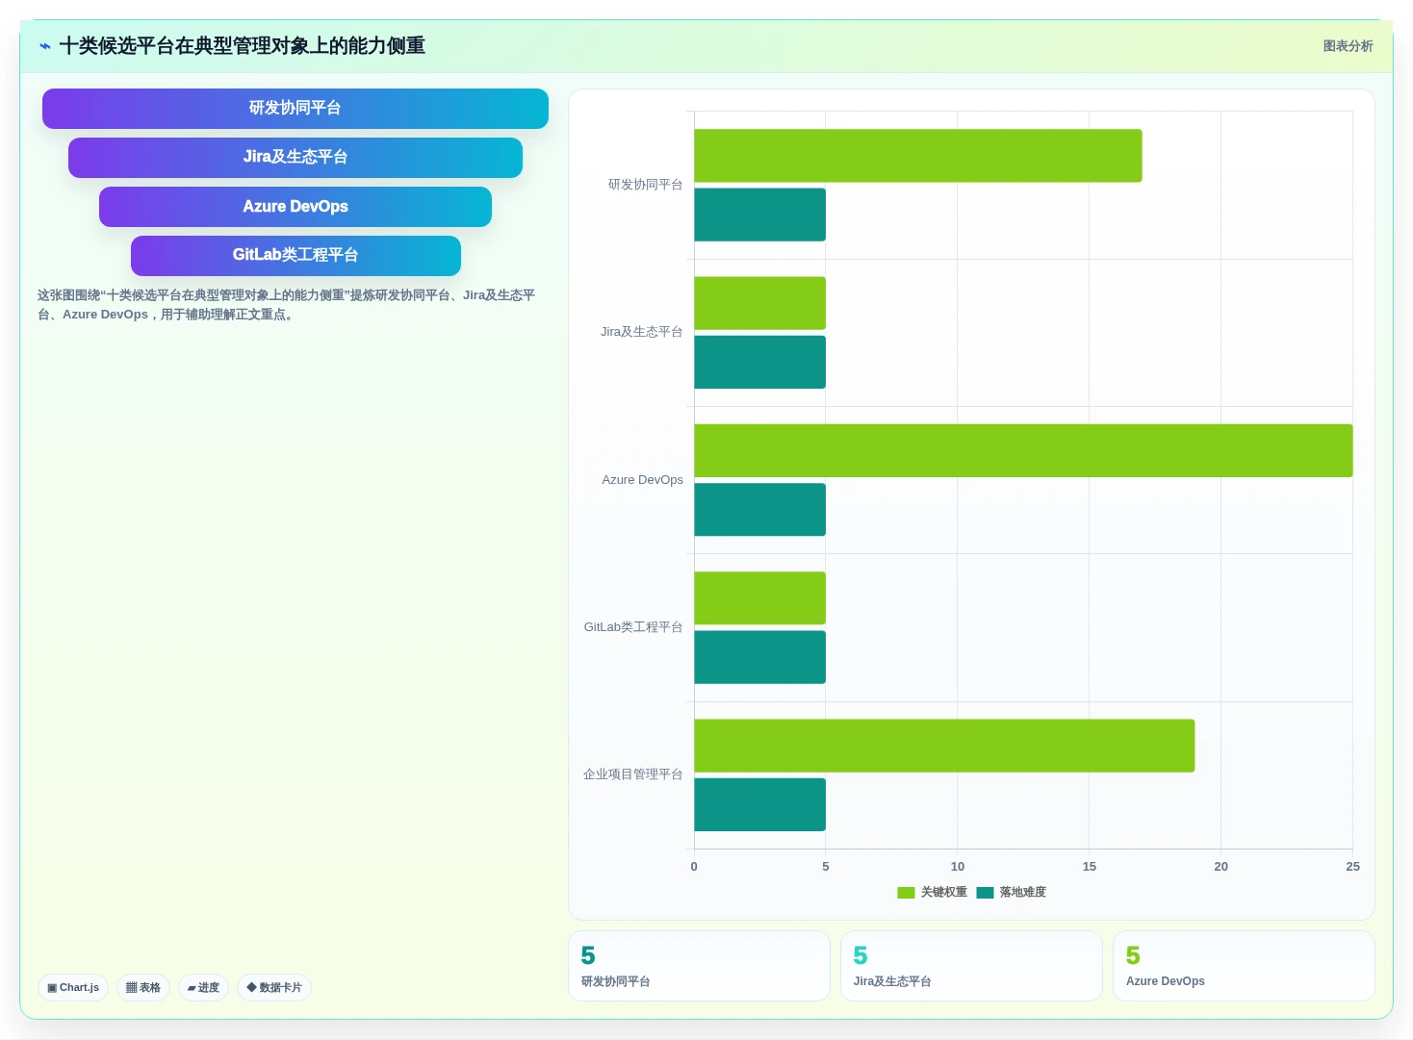Select the Azure DevOps funnel bar

click(295, 207)
